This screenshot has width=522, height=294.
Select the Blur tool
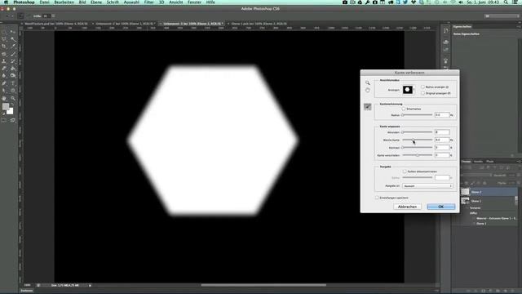click(x=4, y=76)
